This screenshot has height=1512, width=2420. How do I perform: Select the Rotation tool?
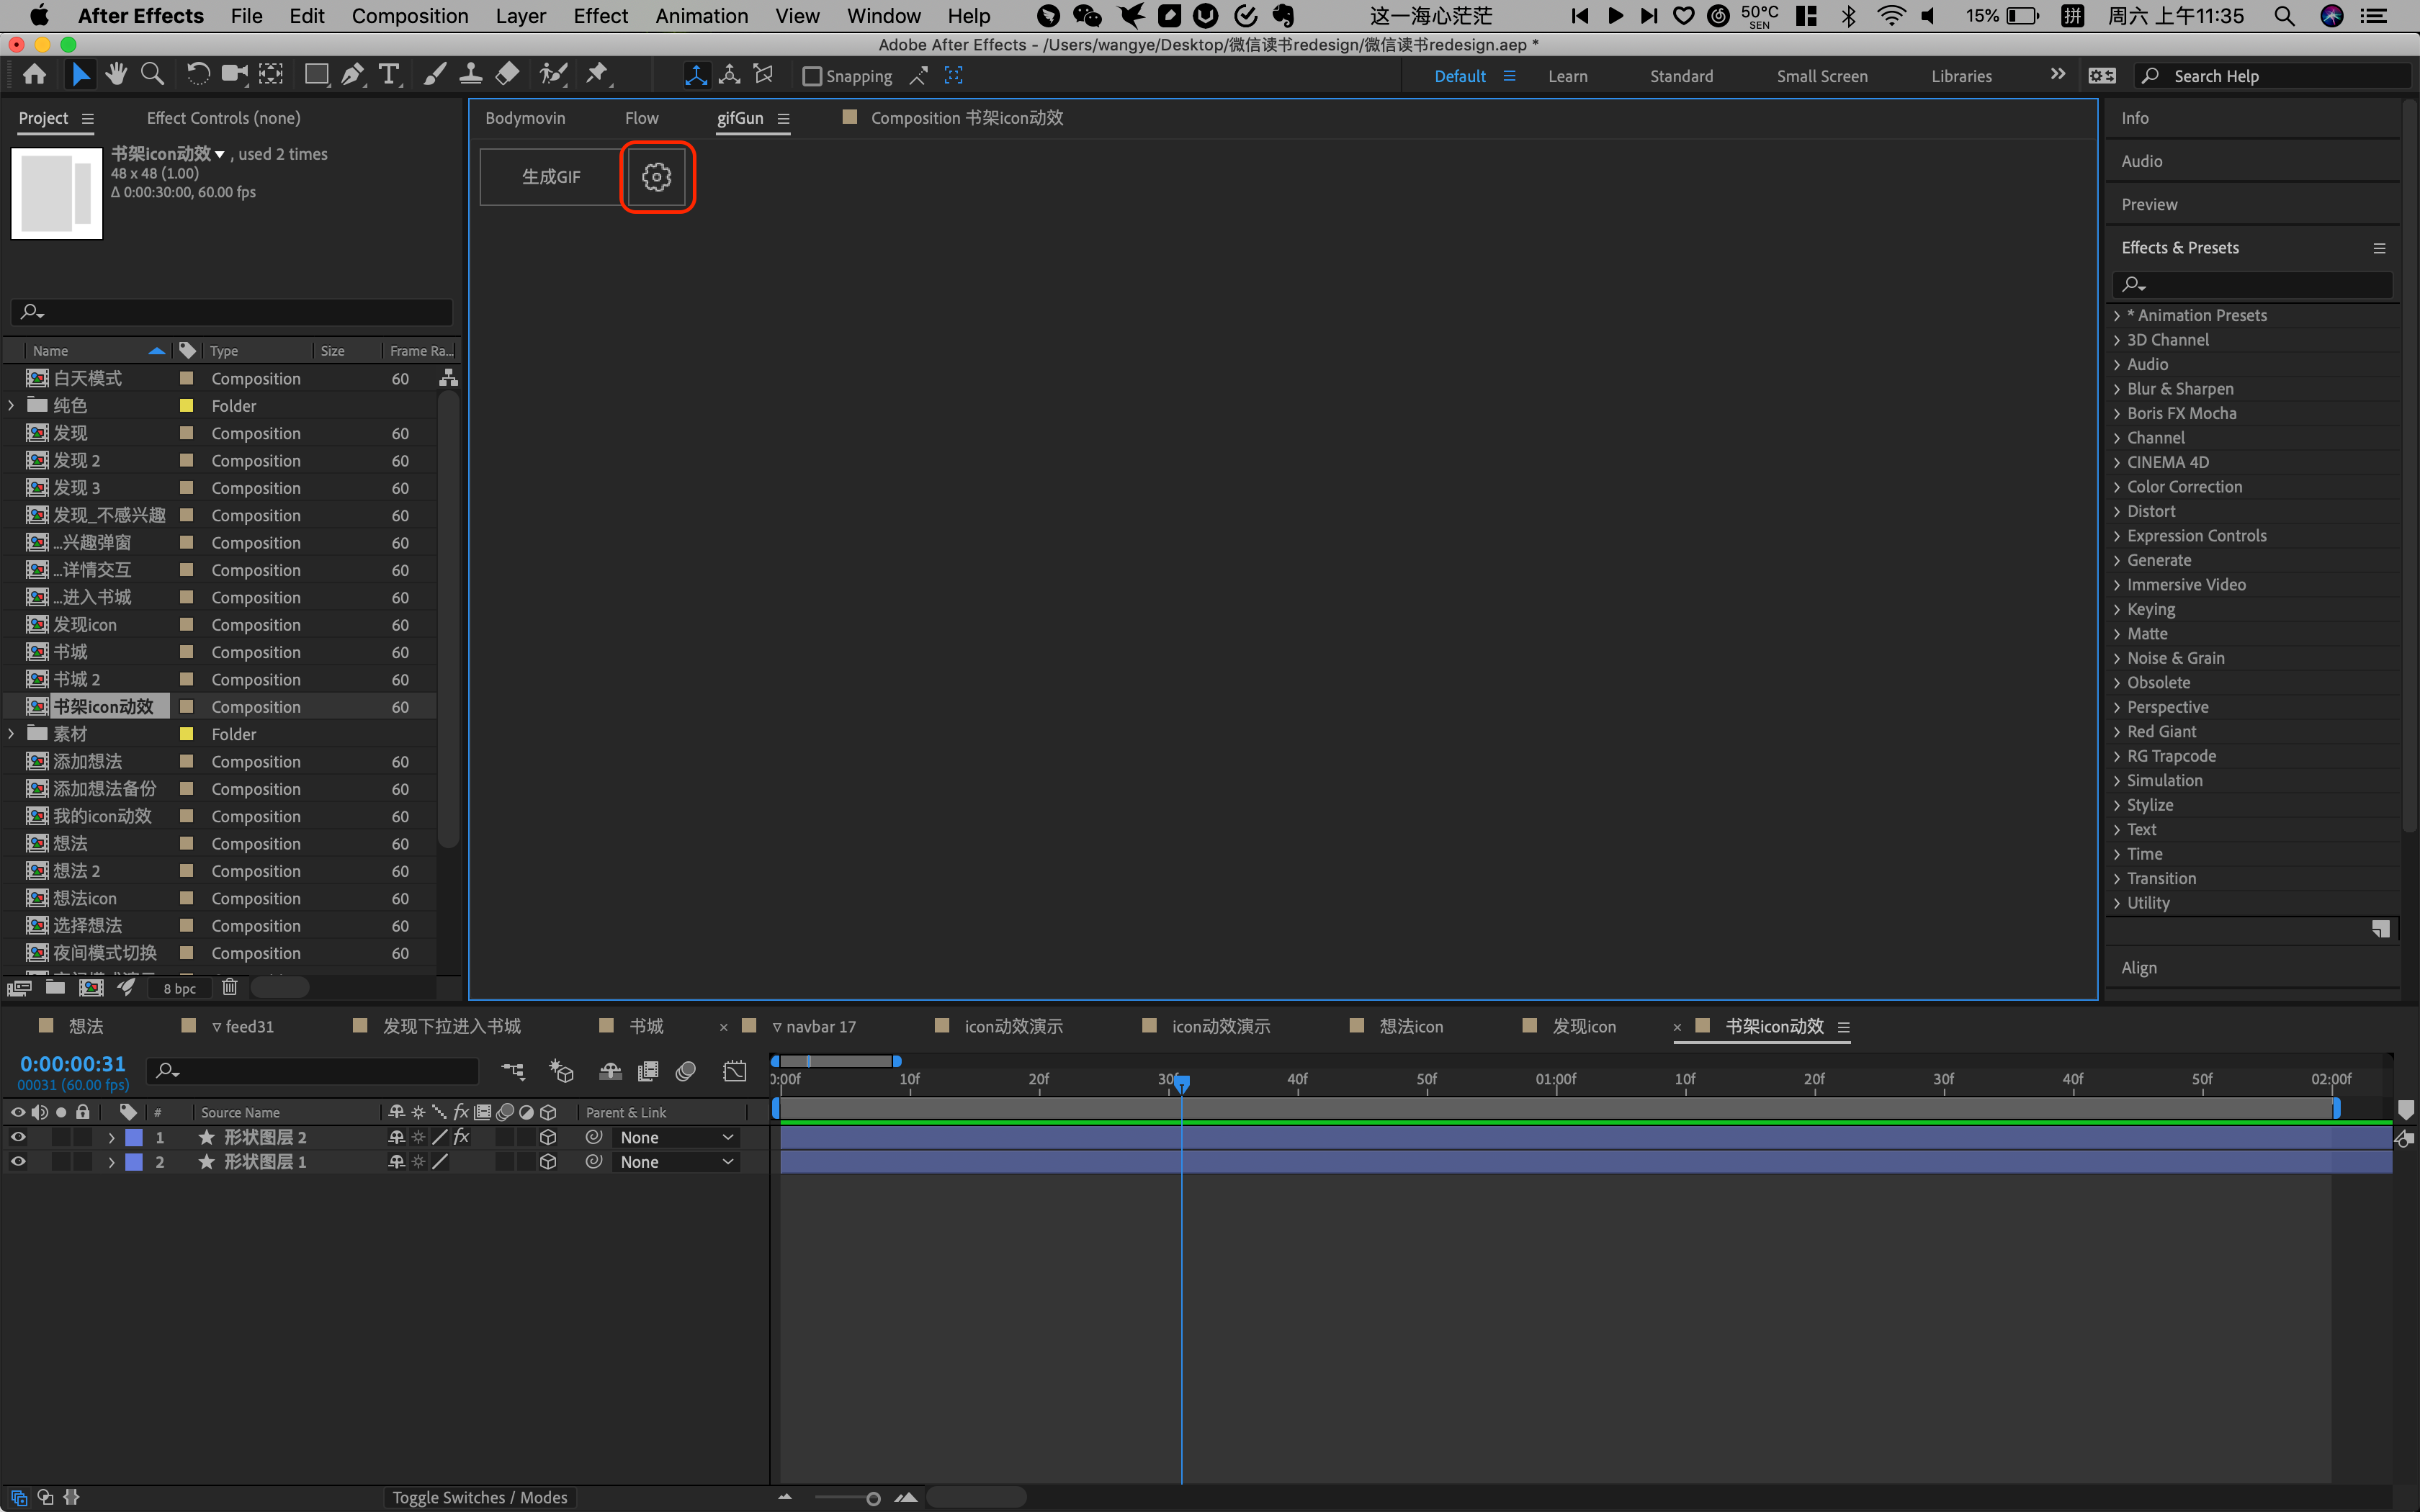[198, 75]
